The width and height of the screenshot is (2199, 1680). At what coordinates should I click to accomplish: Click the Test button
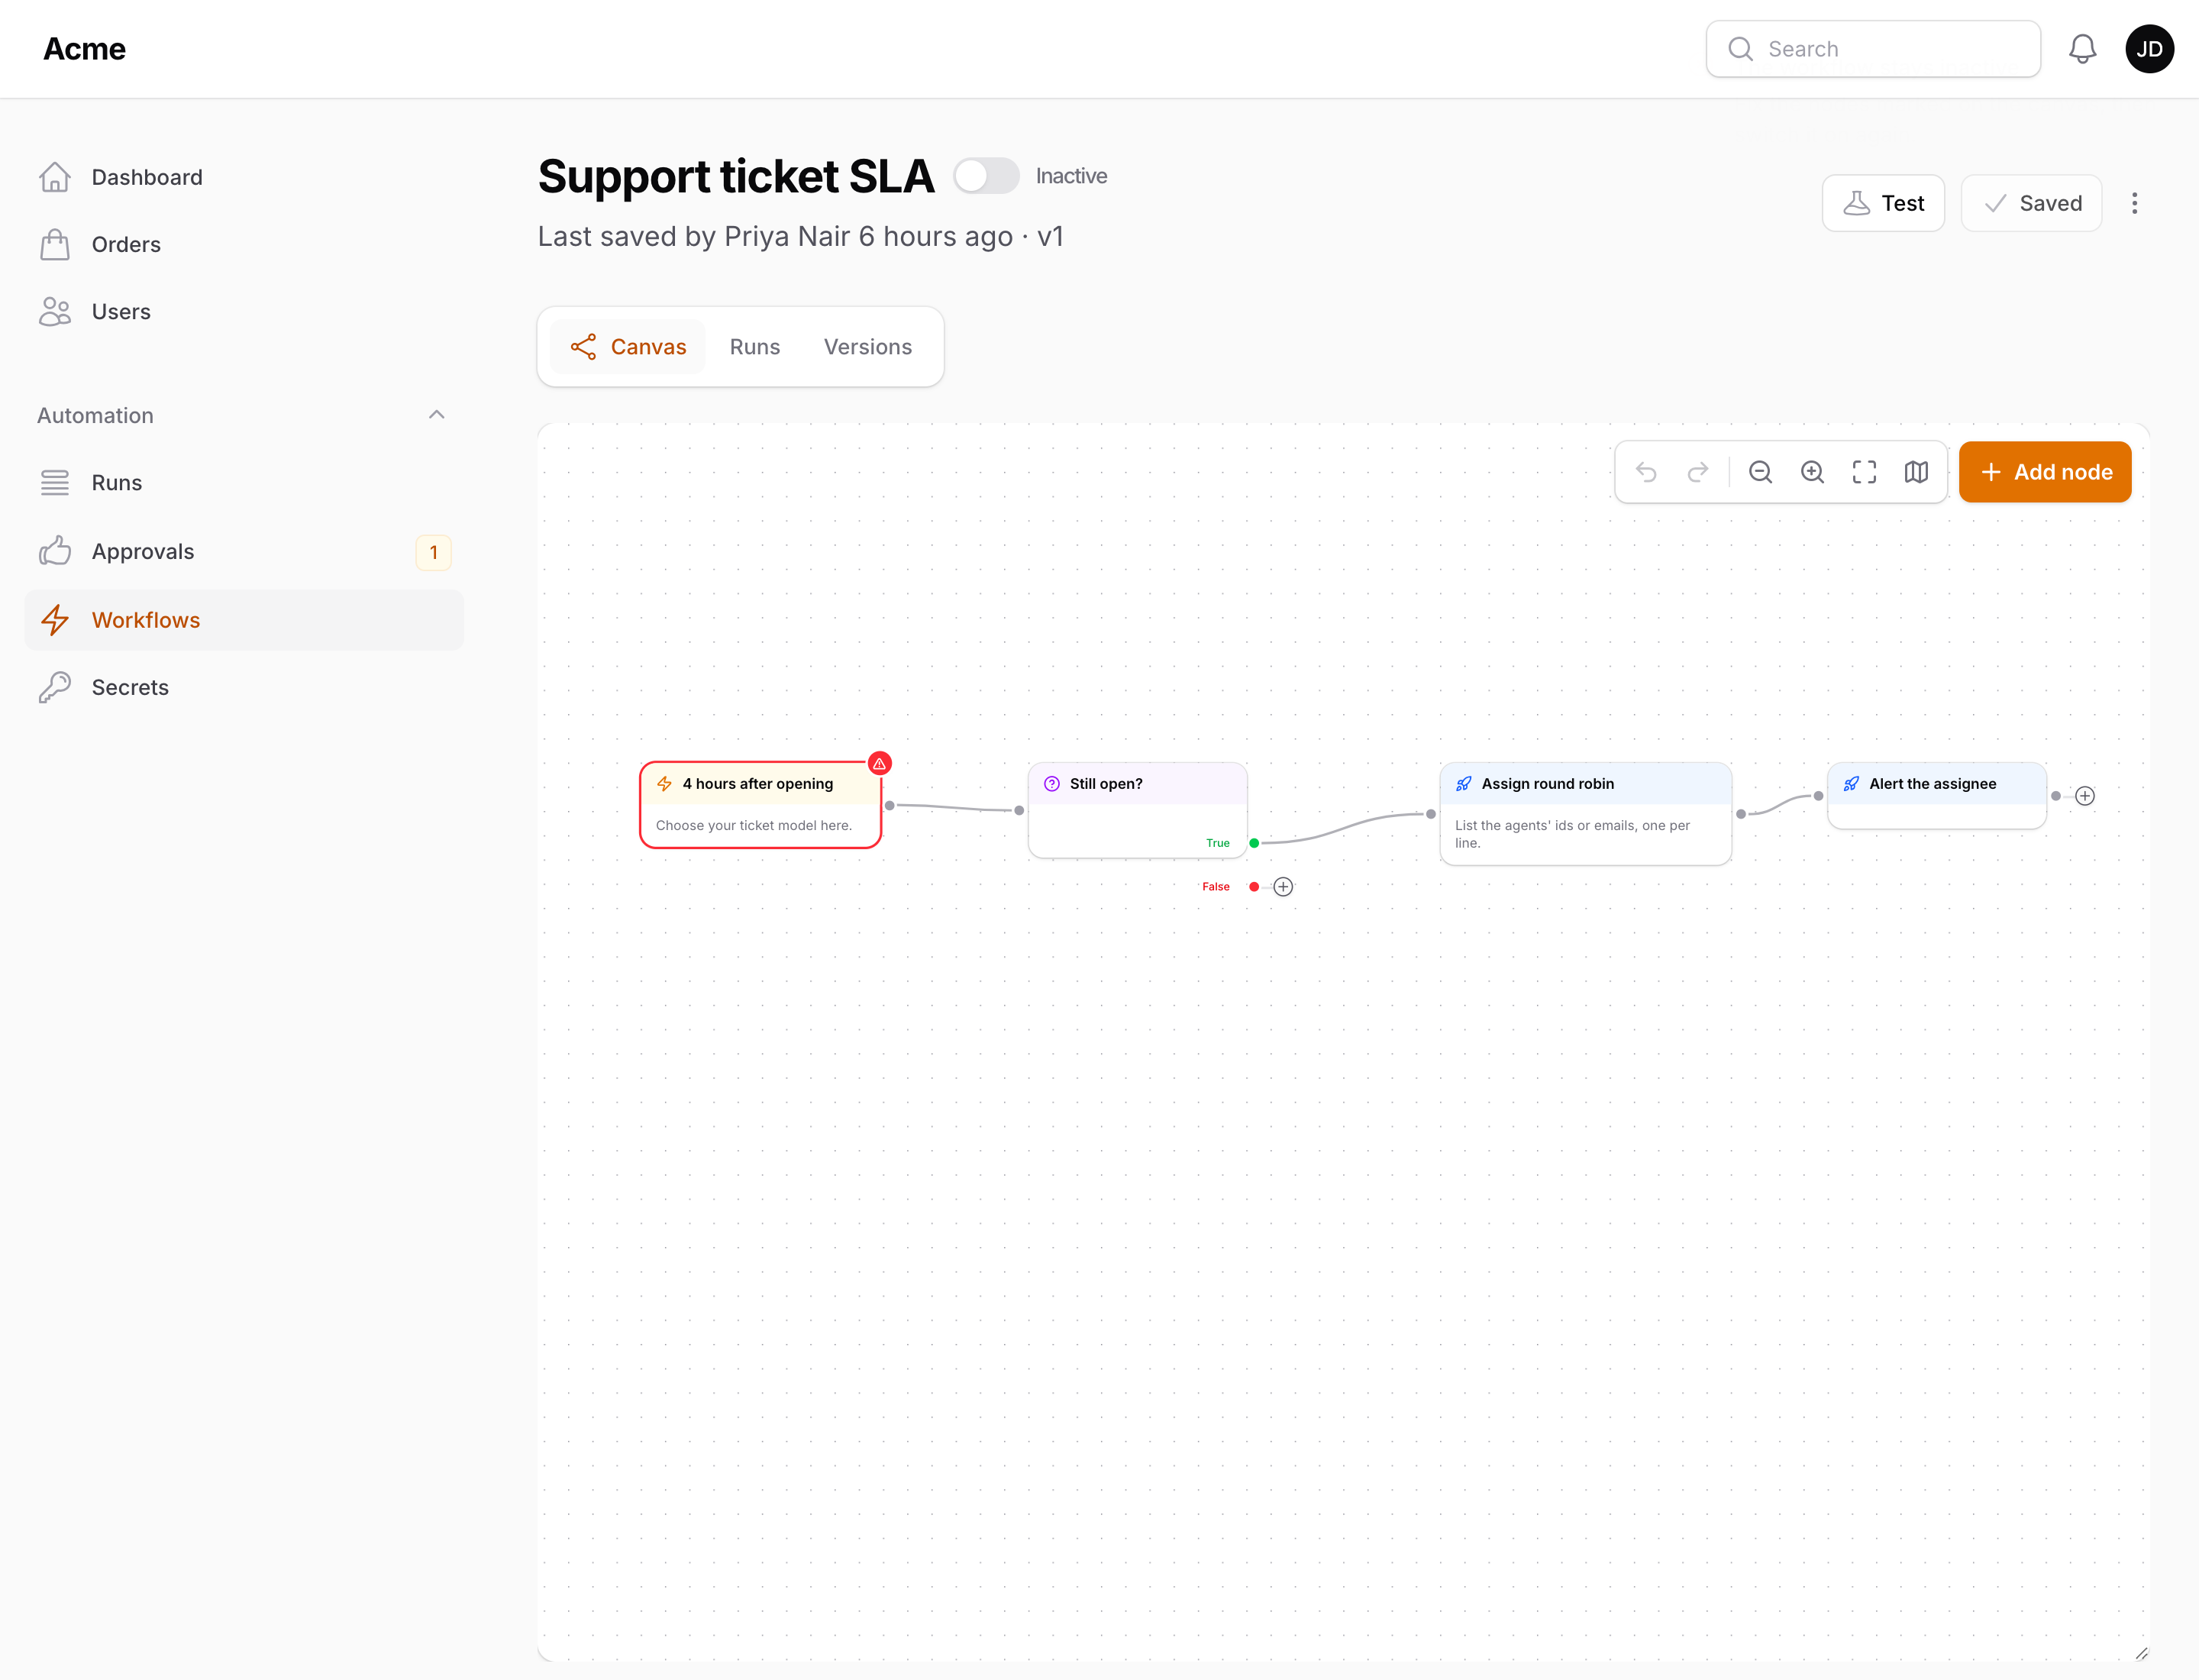point(1883,203)
